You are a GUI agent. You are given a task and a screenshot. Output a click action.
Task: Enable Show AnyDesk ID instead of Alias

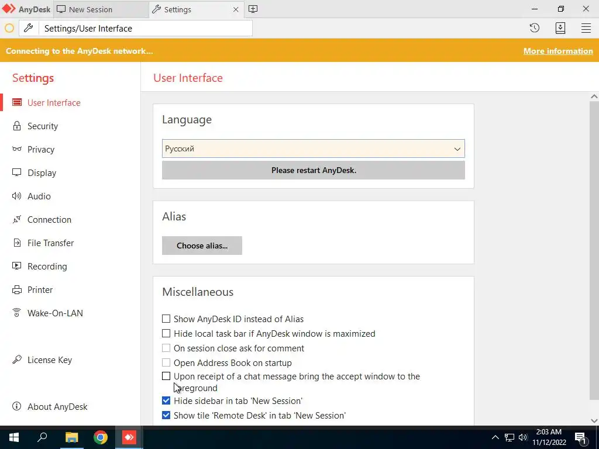[x=166, y=319]
